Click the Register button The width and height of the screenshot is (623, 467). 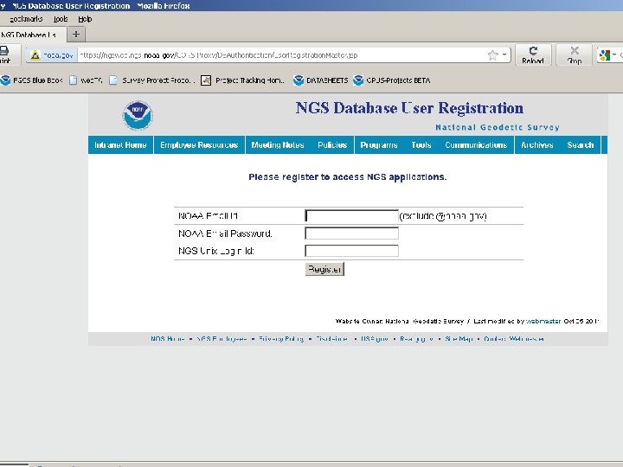tap(324, 269)
